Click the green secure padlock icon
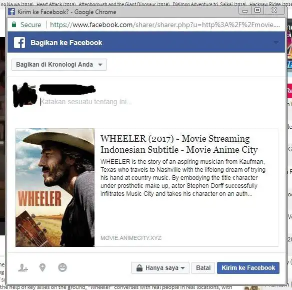292x290 pixels. pos(14,25)
